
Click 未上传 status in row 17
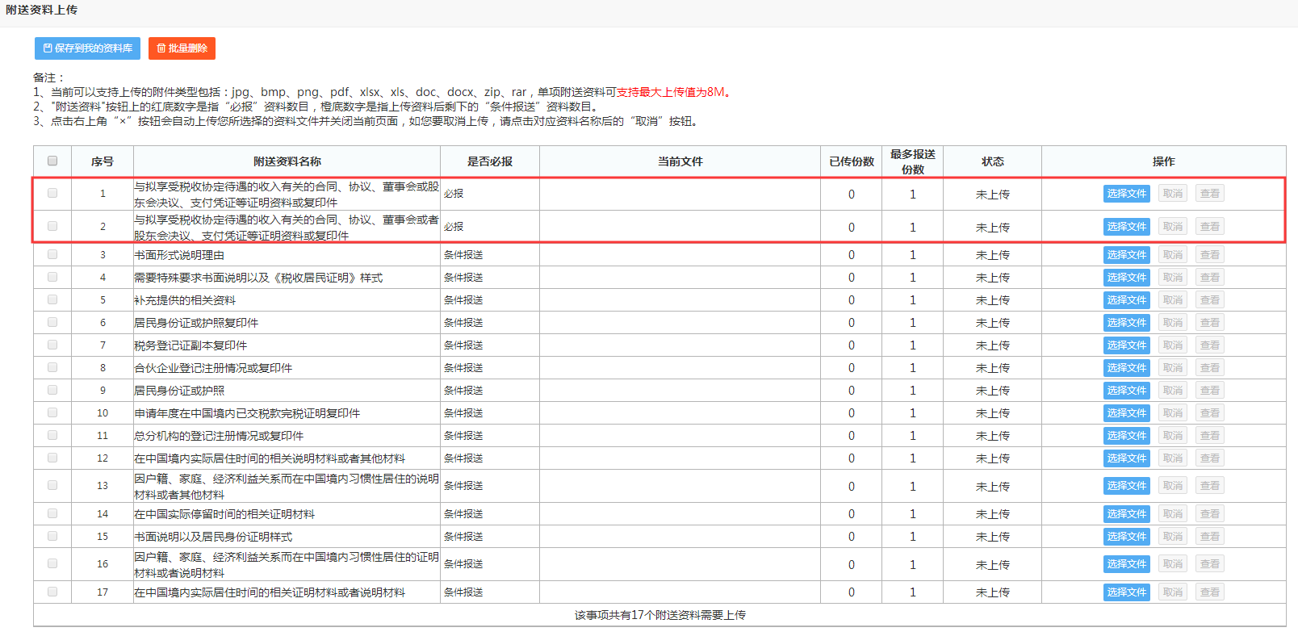(x=993, y=592)
